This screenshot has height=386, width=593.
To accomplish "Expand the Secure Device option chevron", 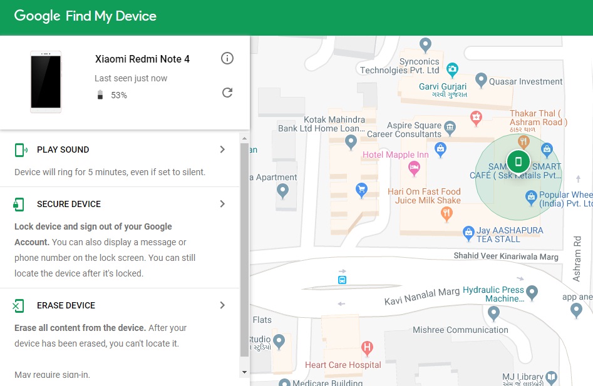I will [222, 204].
